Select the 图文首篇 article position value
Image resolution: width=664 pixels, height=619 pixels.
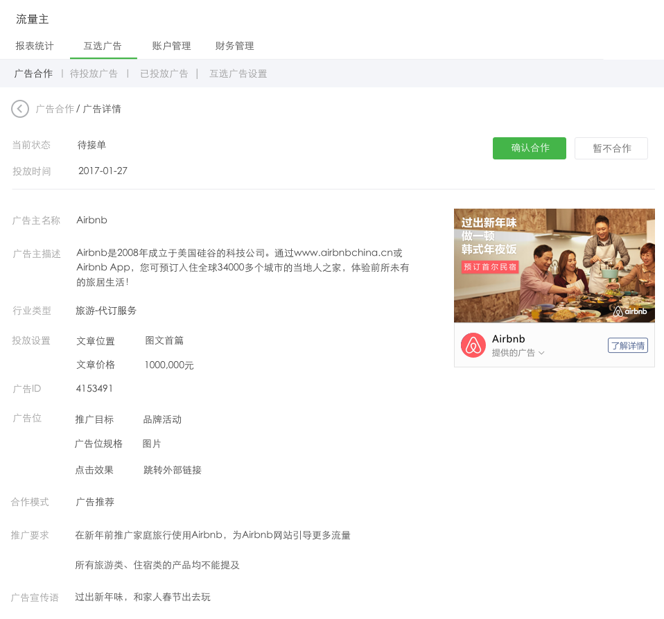(x=164, y=340)
